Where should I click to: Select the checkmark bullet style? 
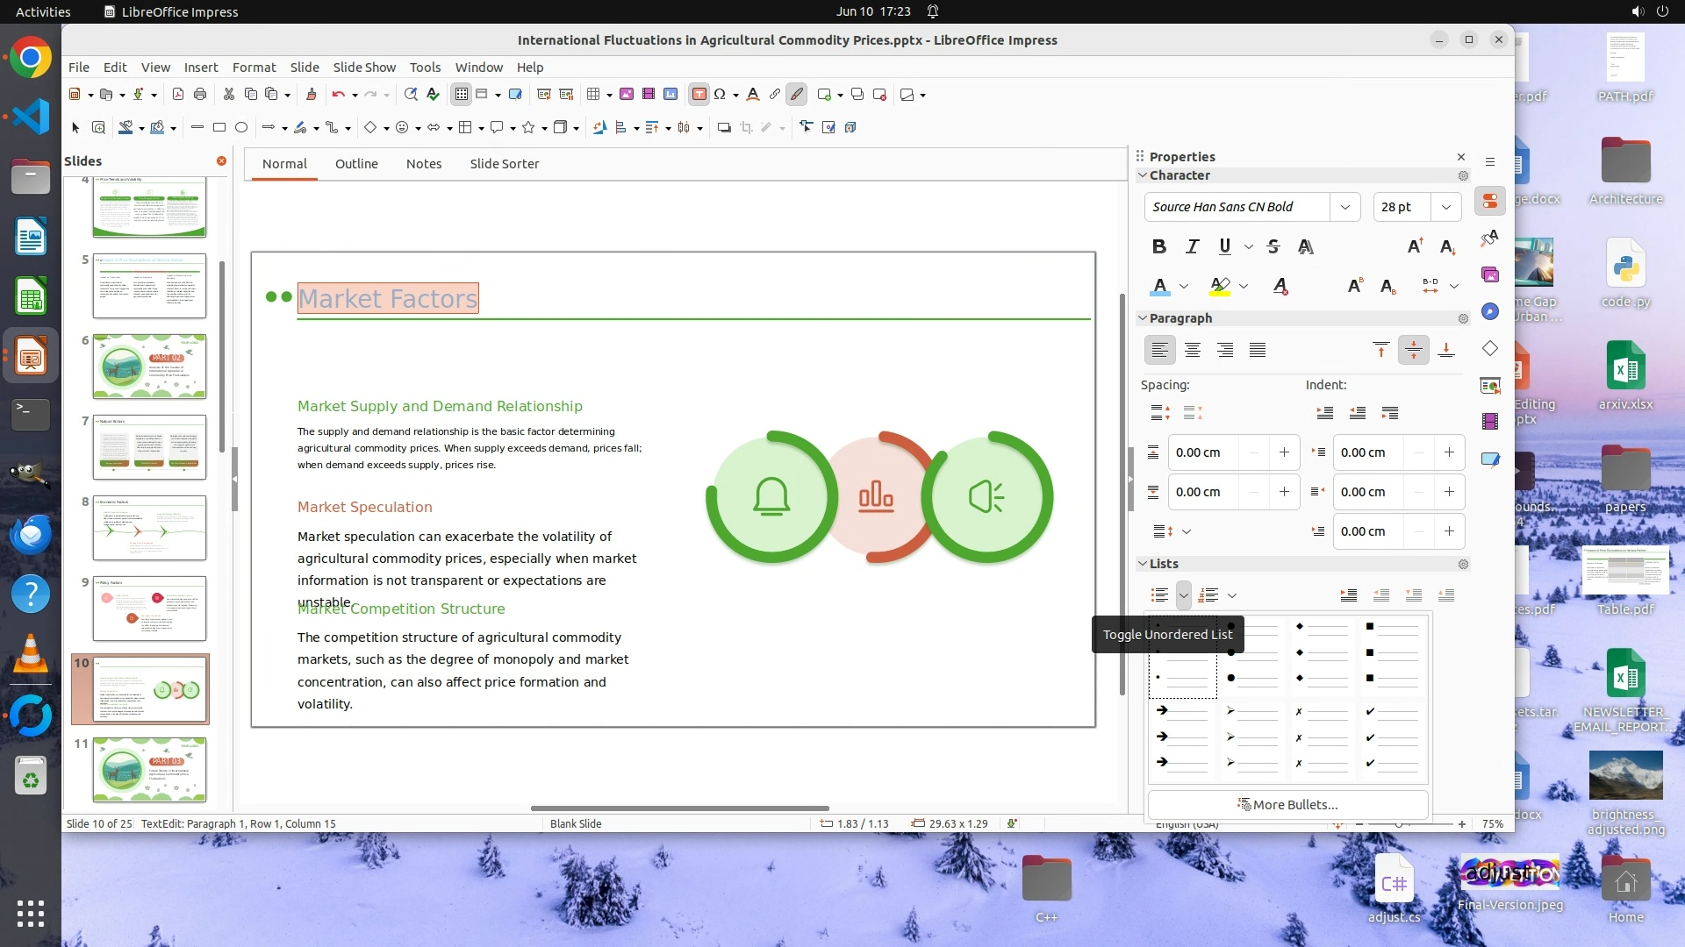[x=1392, y=737]
